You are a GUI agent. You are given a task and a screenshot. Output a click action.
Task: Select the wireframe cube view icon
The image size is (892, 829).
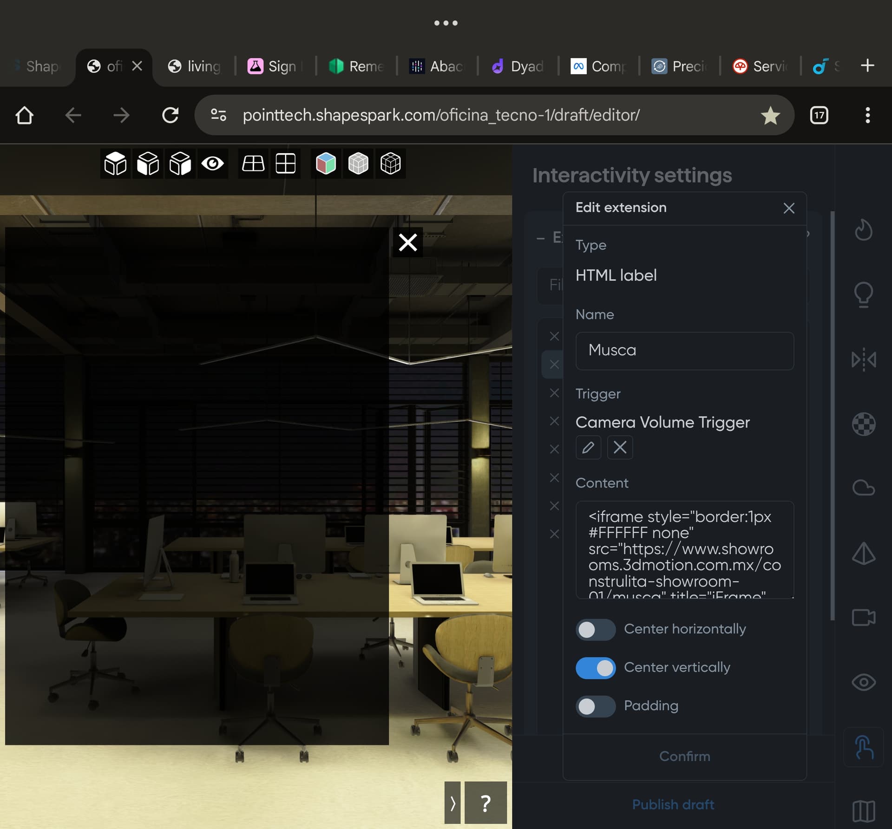(390, 163)
